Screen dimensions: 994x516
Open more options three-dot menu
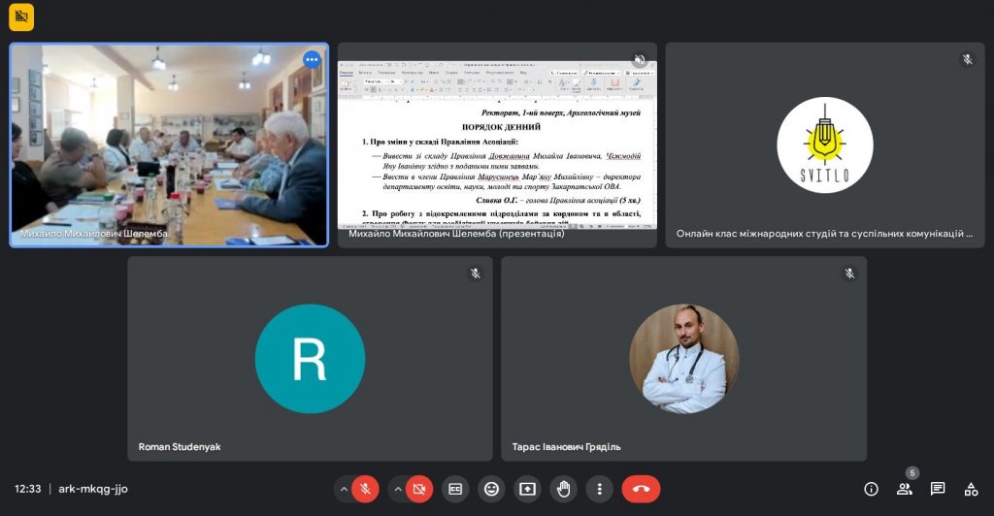click(x=600, y=489)
